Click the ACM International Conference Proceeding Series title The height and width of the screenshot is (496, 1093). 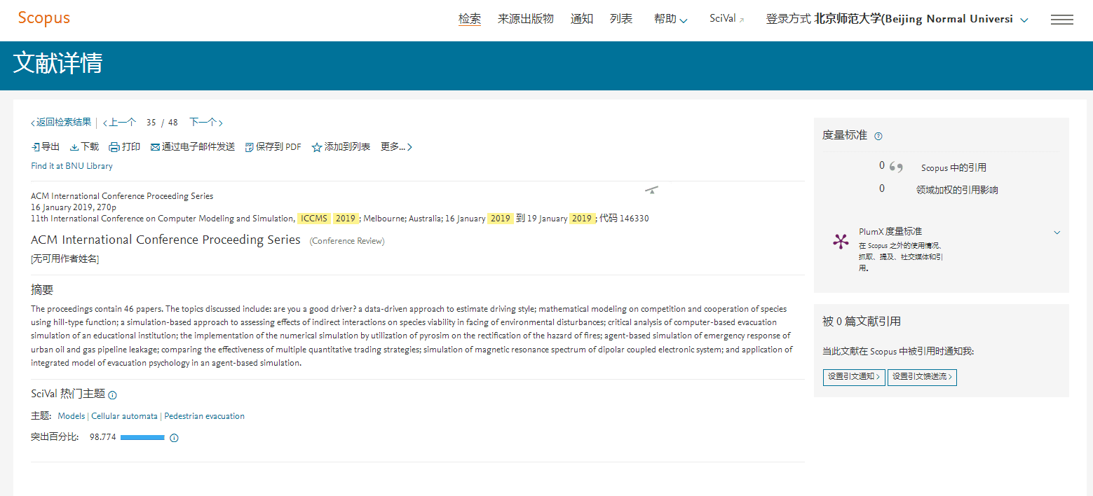[165, 240]
